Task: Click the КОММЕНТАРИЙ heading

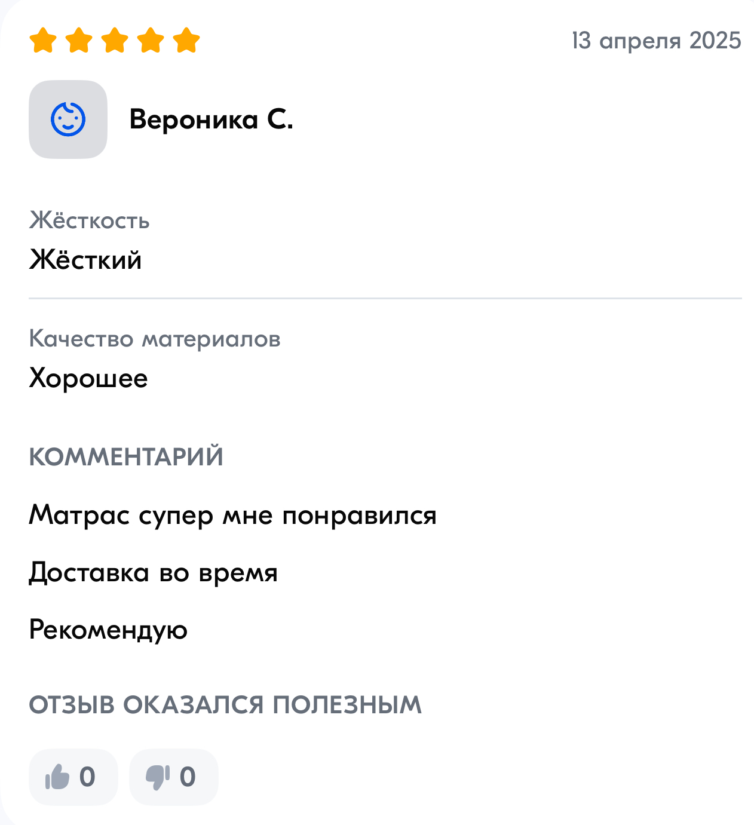Action: coord(126,457)
